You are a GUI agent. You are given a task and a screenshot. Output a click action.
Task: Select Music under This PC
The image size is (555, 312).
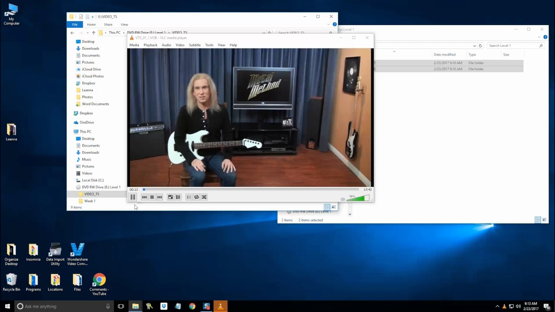click(86, 159)
